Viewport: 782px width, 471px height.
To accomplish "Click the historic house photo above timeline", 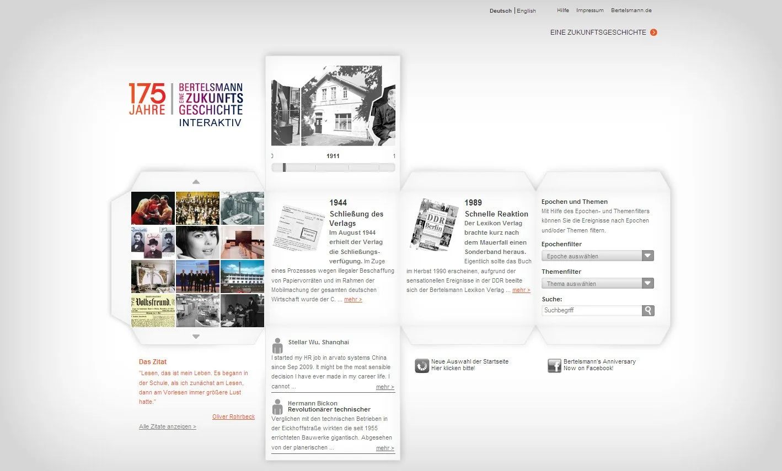I will coord(333,106).
